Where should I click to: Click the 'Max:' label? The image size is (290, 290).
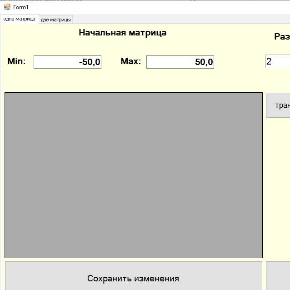tap(131, 61)
